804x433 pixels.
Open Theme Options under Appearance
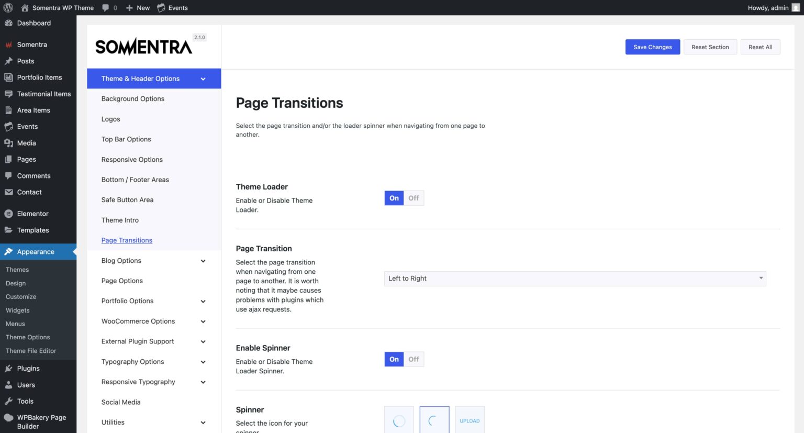[28, 337]
